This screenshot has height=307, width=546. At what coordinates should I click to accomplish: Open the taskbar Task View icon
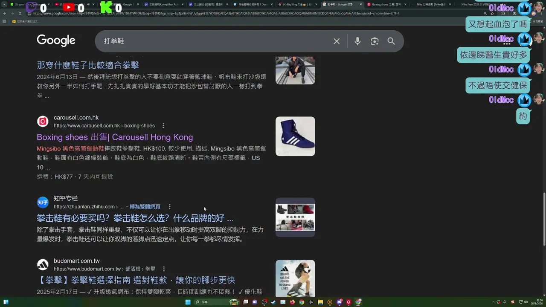[x=245, y=302]
